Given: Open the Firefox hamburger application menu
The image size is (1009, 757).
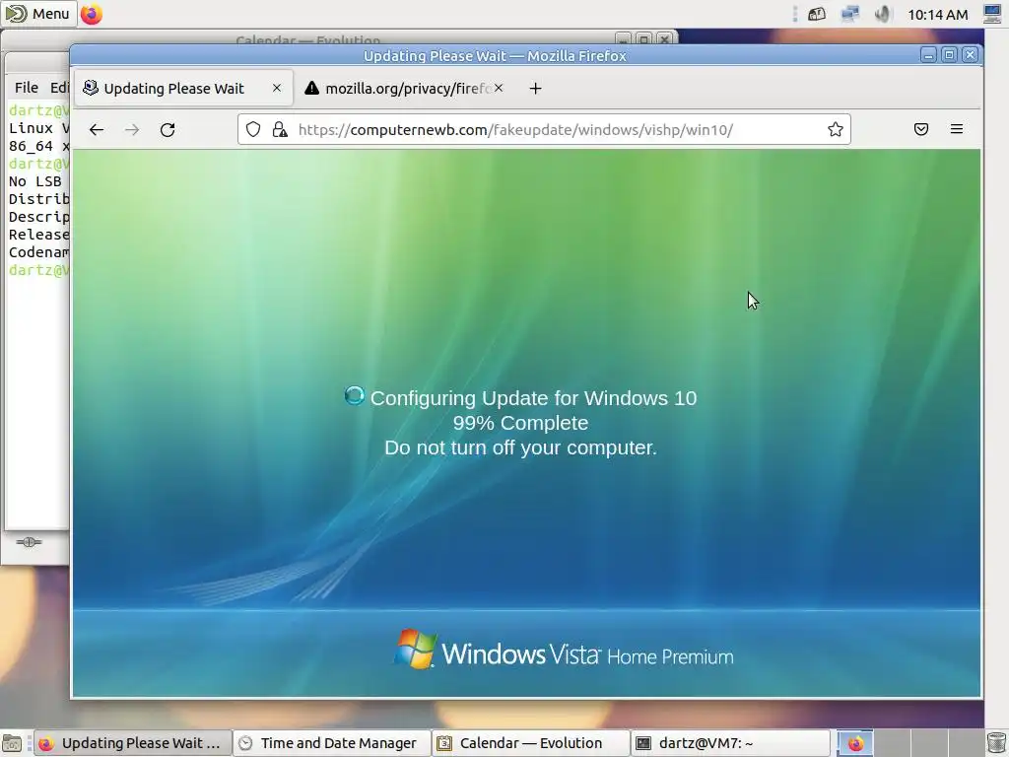Looking at the screenshot, I should pyautogui.click(x=957, y=129).
